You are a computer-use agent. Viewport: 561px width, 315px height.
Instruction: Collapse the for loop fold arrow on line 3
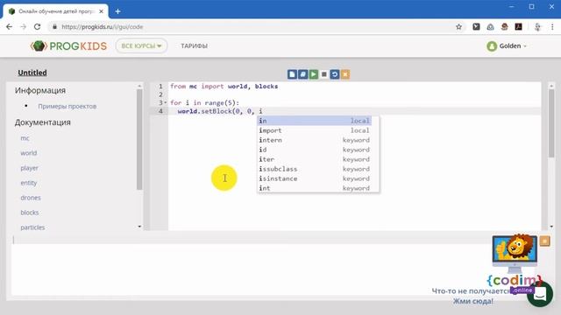pyautogui.click(x=166, y=103)
